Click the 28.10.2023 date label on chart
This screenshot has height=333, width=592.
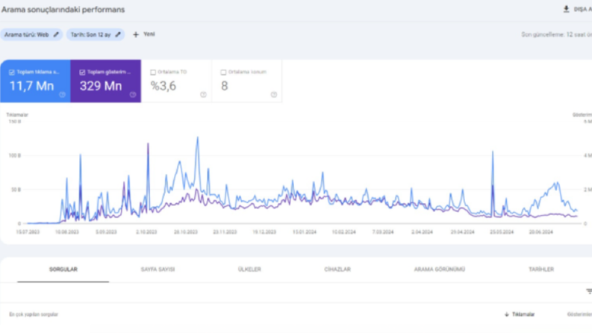coord(186,231)
